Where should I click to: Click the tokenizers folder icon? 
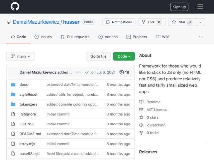point(13,104)
